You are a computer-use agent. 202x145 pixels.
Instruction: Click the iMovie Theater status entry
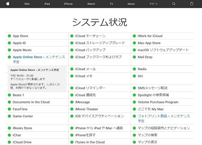(86, 109)
